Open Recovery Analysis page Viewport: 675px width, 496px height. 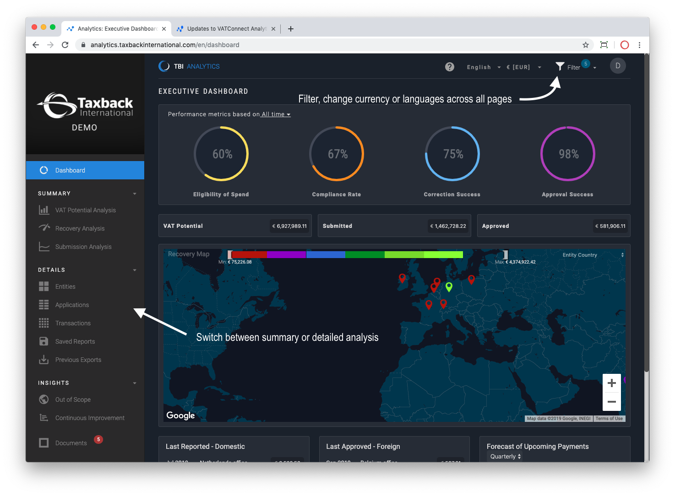click(x=80, y=228)
